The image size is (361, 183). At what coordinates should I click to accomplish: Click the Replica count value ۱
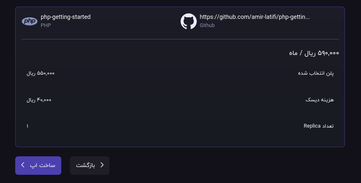pyautogui.click(x=28, y=126)
